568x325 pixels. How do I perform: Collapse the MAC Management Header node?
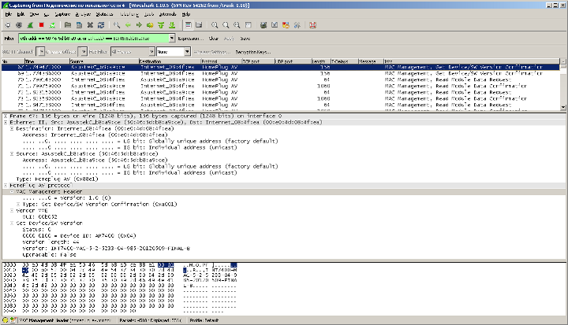coord(12,191)
